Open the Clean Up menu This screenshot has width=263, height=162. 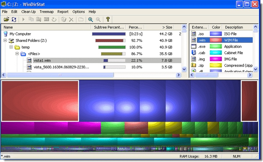point(28,12)
